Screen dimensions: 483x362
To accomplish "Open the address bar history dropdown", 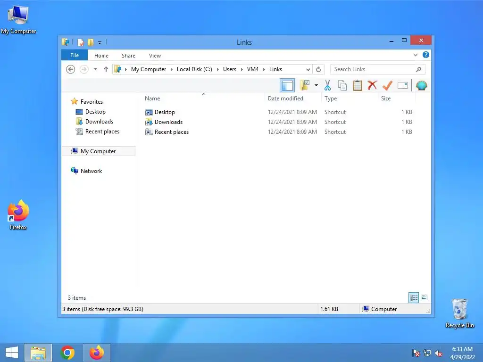I will coord(308,69).
